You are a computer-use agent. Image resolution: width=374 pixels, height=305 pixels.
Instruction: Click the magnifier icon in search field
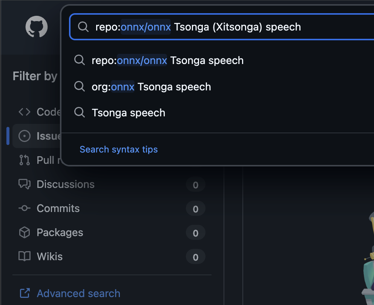(83, 27)
